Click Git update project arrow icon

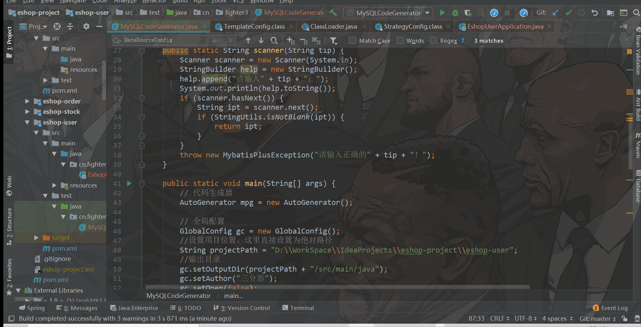tap(555, 13)
